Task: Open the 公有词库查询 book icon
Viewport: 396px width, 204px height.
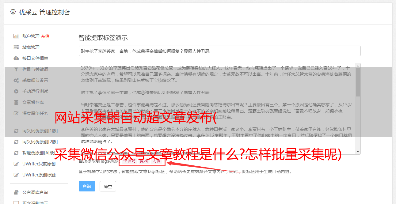Action: [16, 192]
